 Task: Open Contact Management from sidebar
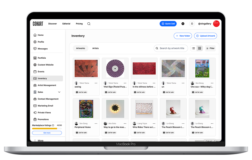[48, 99]
